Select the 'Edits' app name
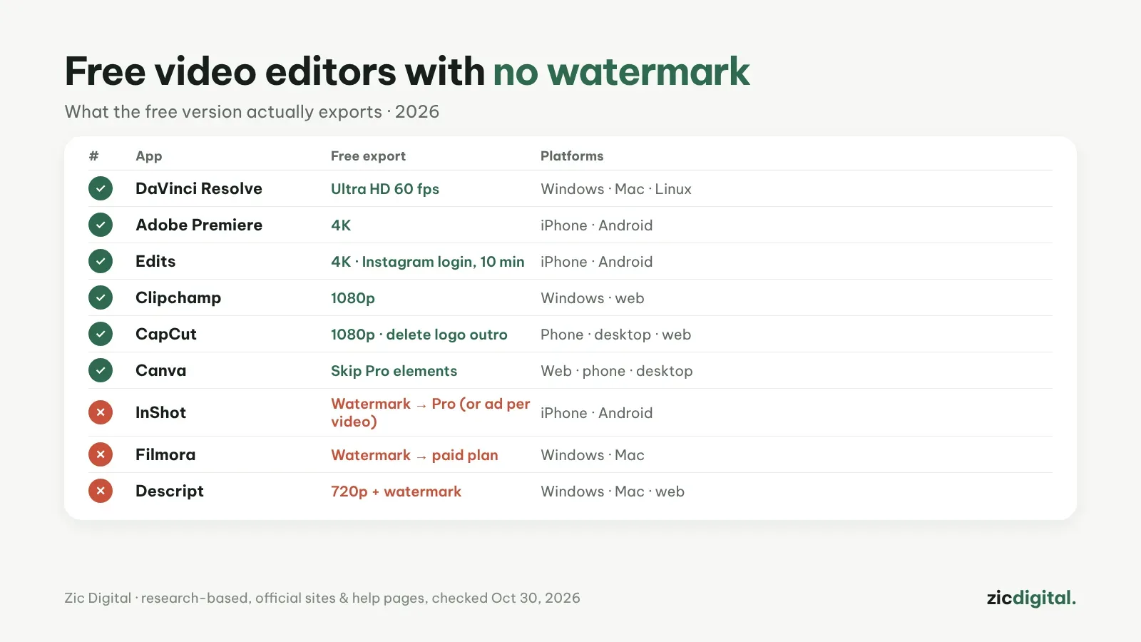Image resolution: width=1141 pixels, height=642 pixels. 155,261
